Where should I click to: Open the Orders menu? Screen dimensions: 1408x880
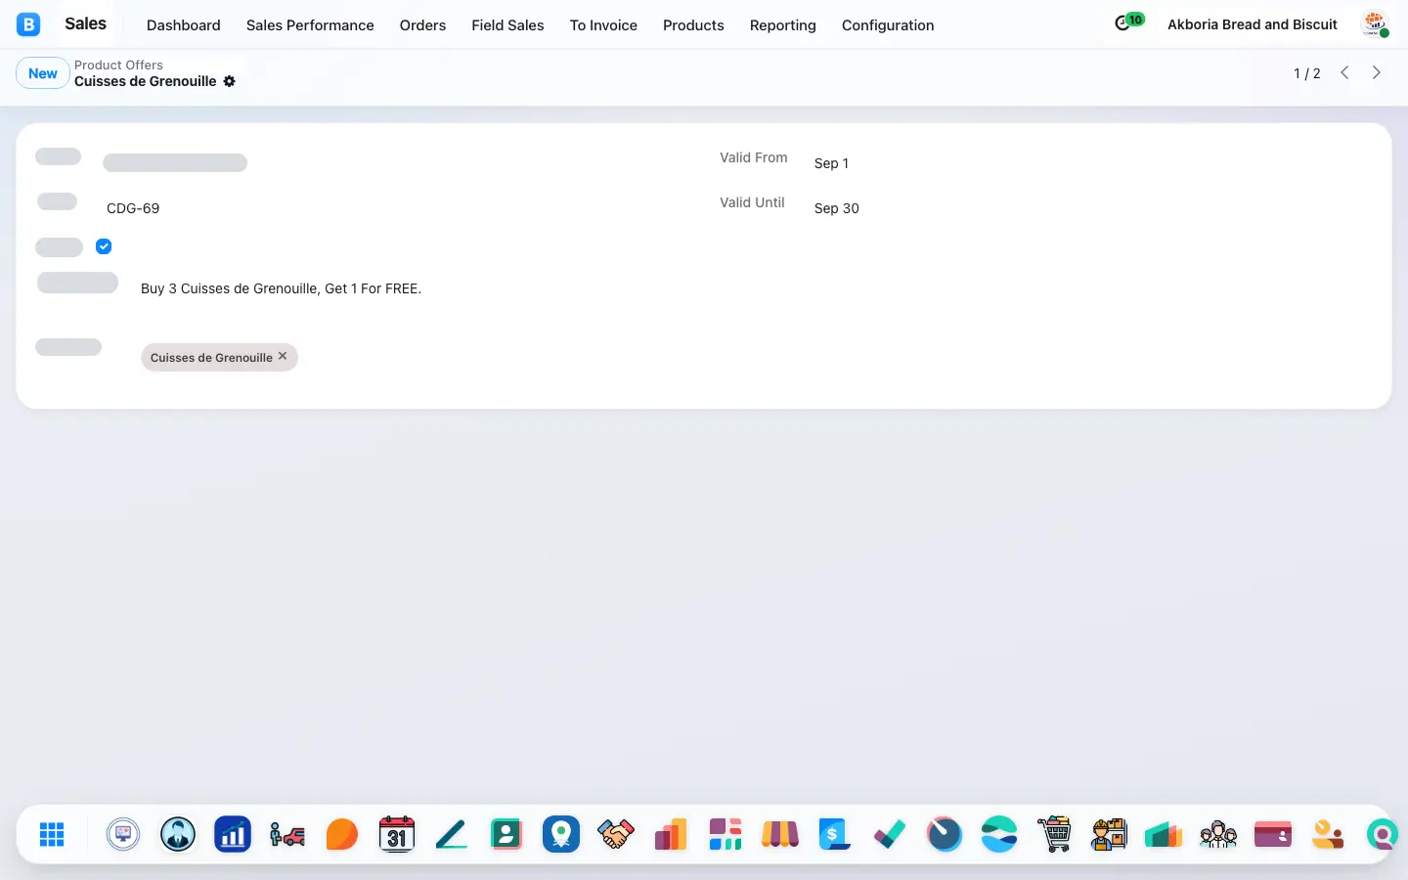point(422,25)
